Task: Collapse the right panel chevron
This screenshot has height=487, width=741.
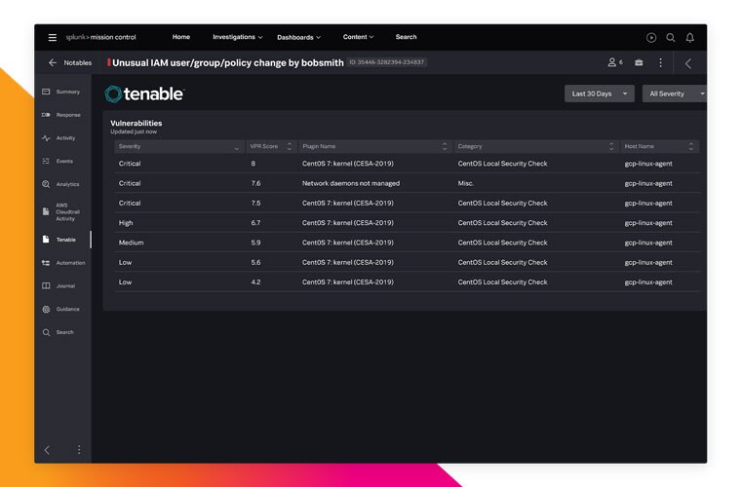Action: click(x=688, y=63)
